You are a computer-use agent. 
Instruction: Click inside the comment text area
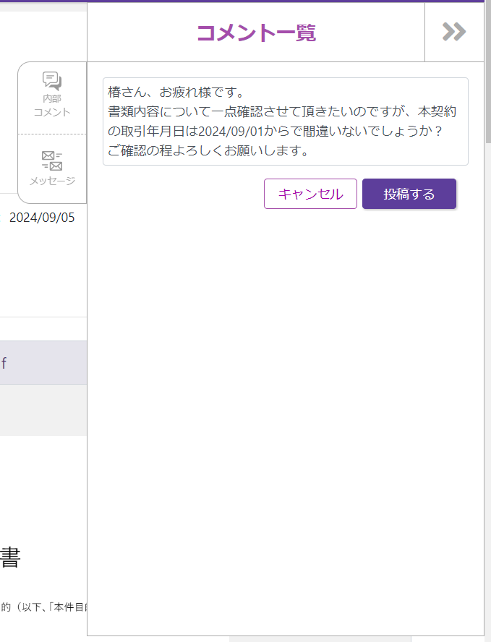click(285, 121)
